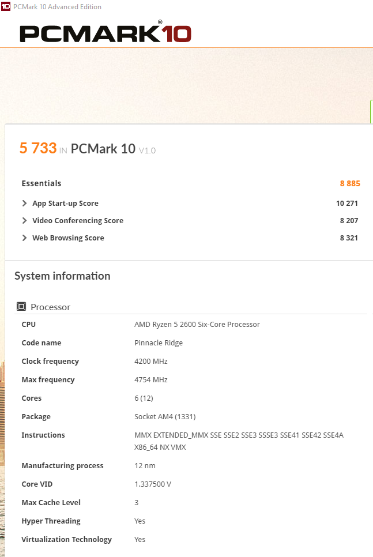The width and height of the screenshot is (373, 557).
Task: Click the App Start-up value 10 271
Action: coord(346,204)
